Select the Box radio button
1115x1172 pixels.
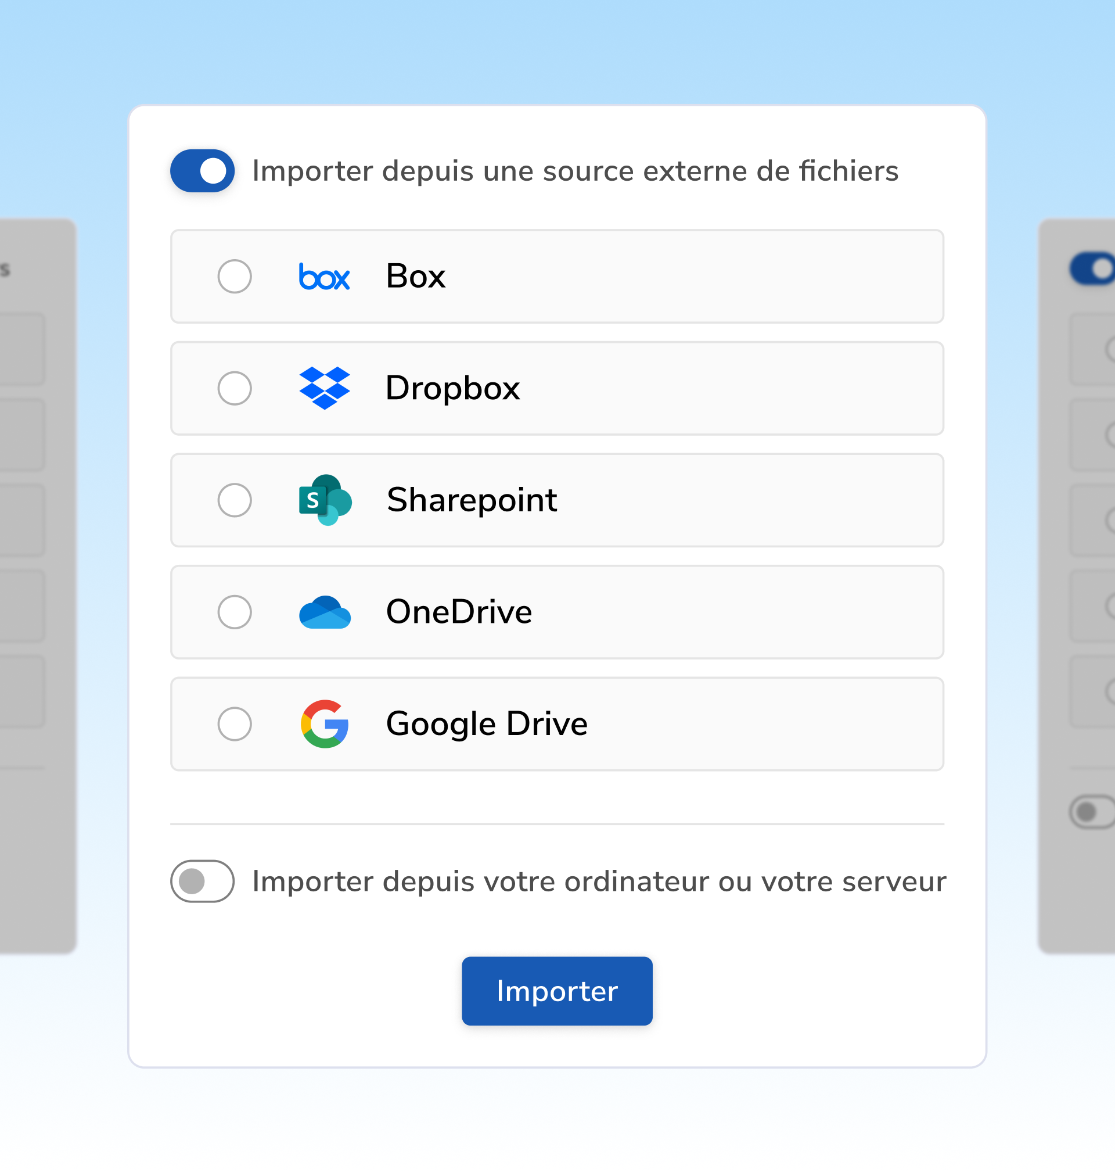tap(235, 277)
